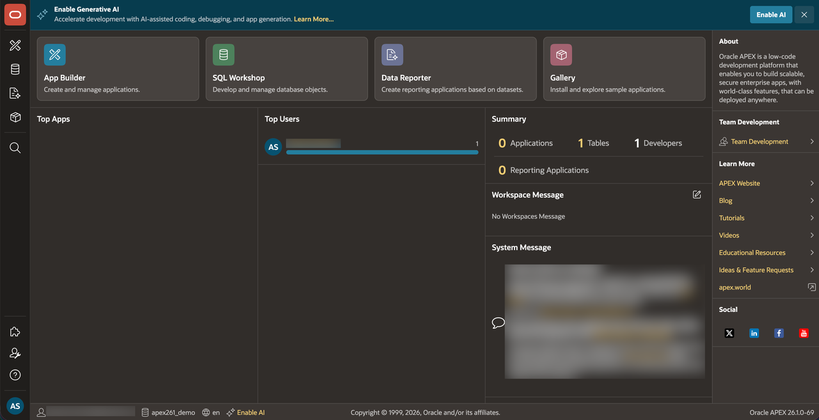Image resolution: width=819 pixels, height=420 pixels.
Task: Click the chevron beside Educational Resources
Action: [x=812, y=252]
